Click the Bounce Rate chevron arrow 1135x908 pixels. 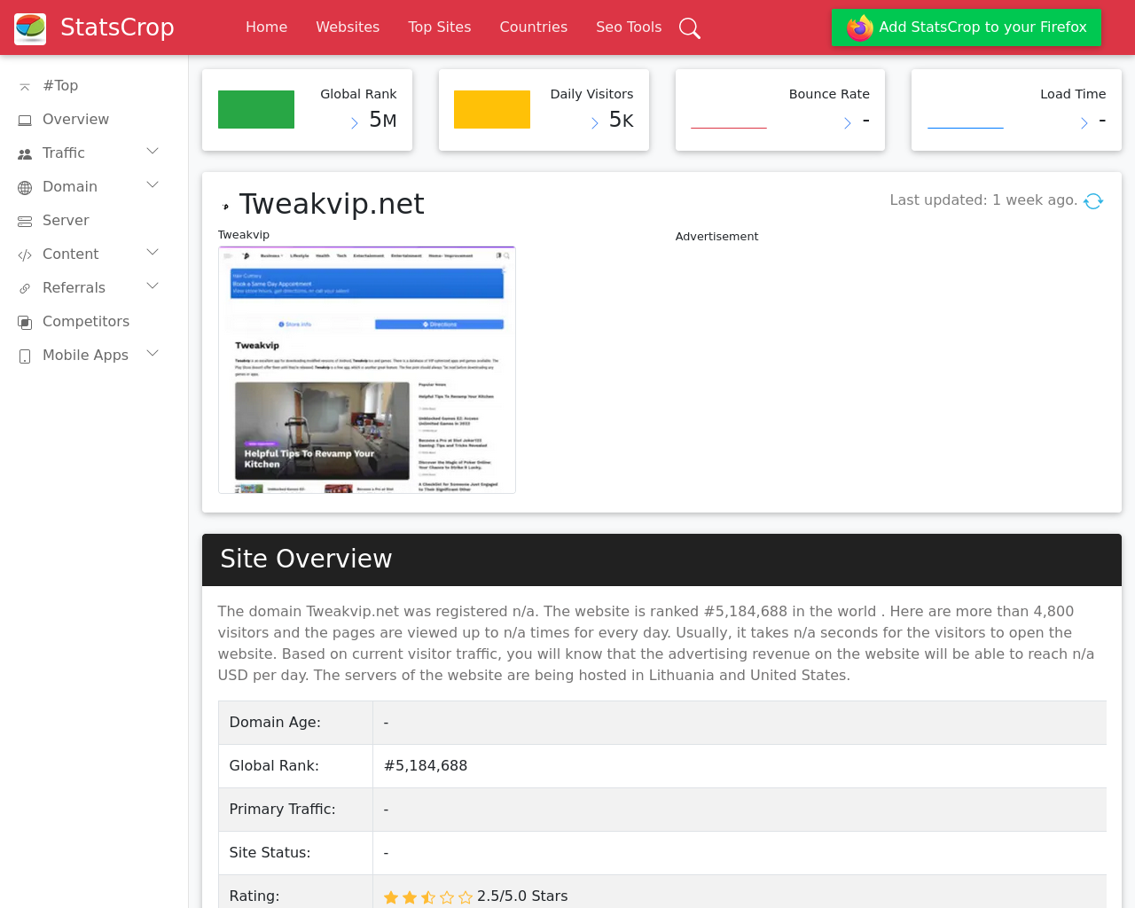[x=848, y=123]
